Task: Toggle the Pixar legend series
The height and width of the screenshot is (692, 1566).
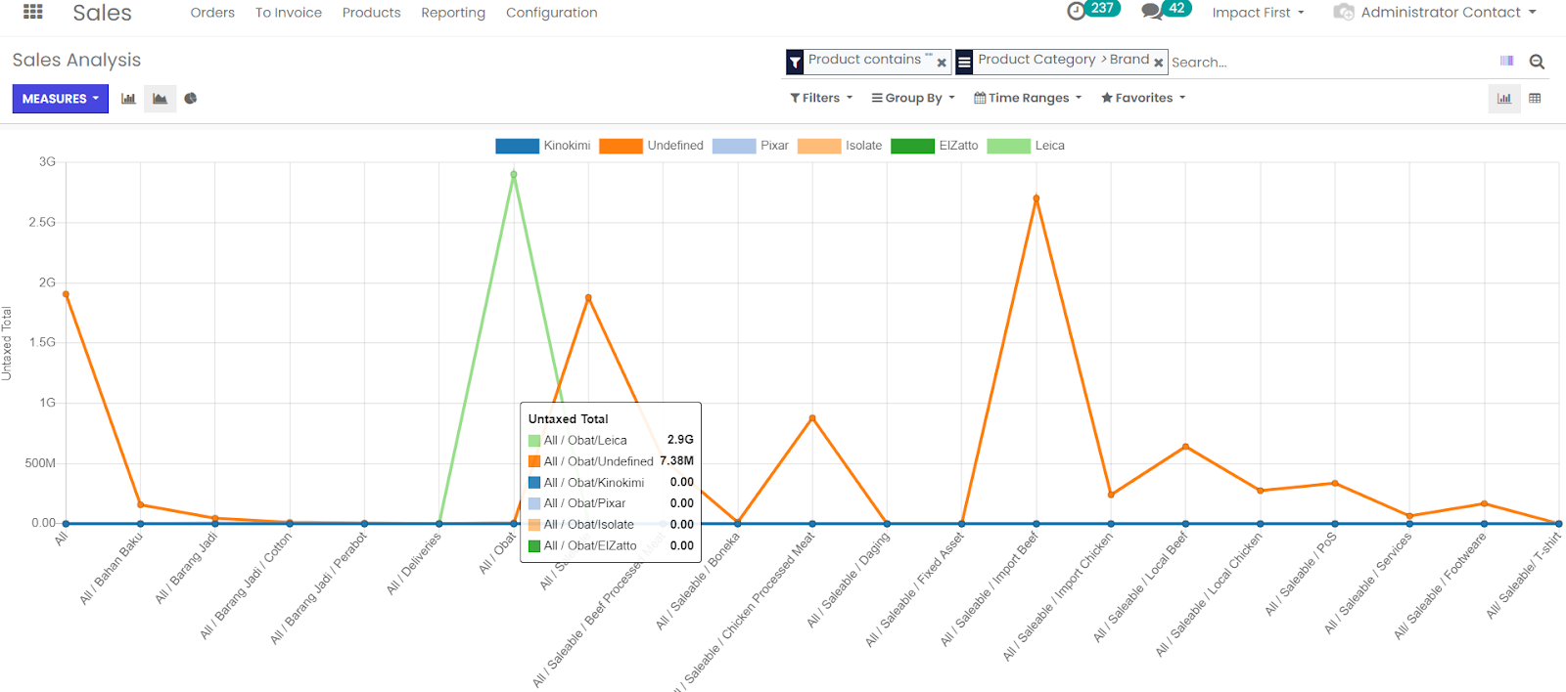Action: point(751,146)
